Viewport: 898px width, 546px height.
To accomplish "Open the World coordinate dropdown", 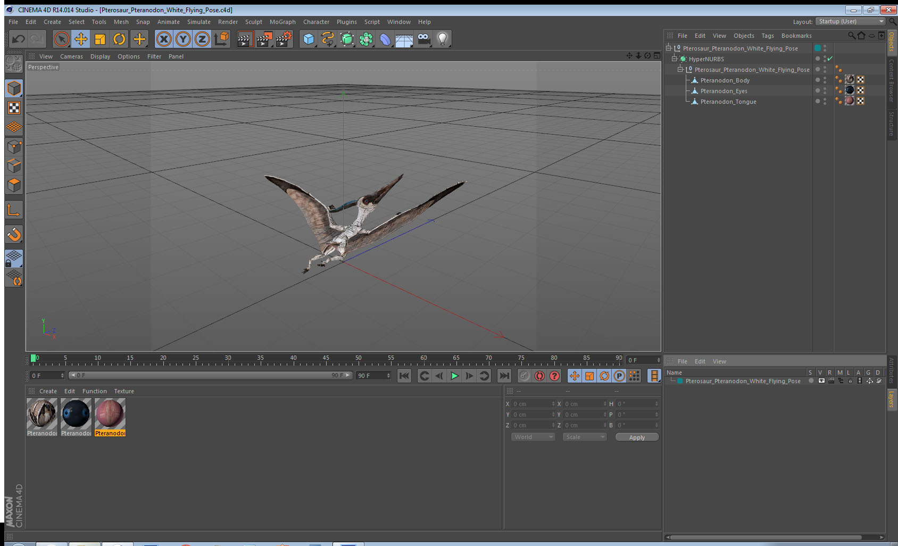I will click(x=533, y=437).
